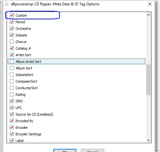This screenshot has height=152, width=160.
Task: Uncheck the Custom tag checkbox
Action: pos(12,15)
